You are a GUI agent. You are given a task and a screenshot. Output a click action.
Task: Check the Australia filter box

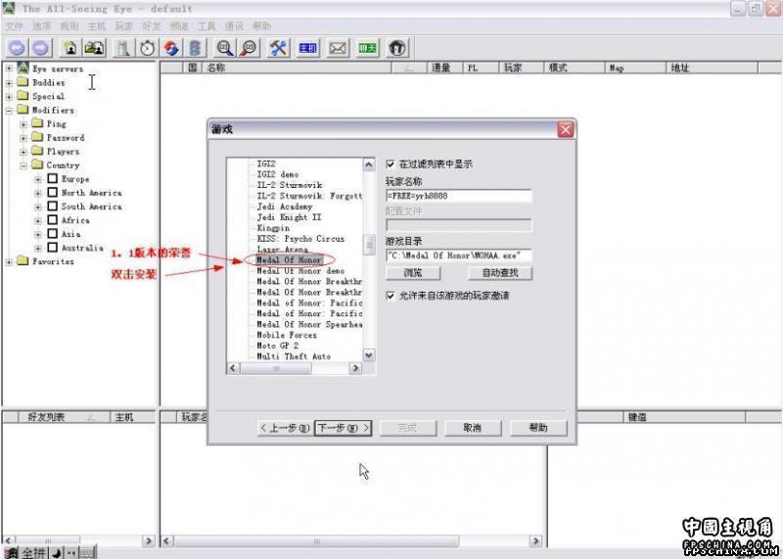coord(53,248)
